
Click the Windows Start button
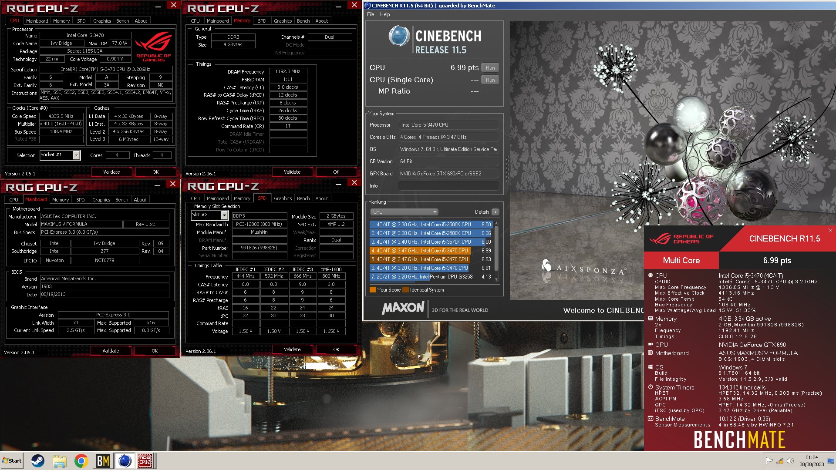pyautogui.click(x=12, y=461)
